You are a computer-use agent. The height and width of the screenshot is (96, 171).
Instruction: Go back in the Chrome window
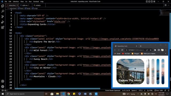(x=115, y=50)
